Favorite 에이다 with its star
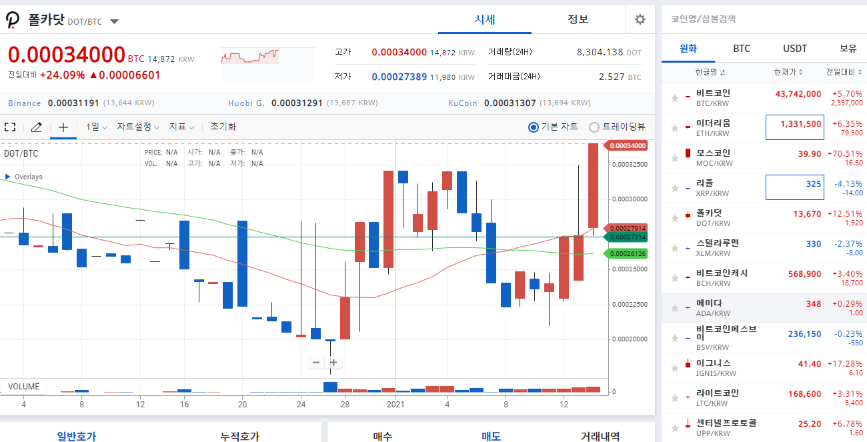The width and height of the screenshot is (867, 442). [675, 308]
